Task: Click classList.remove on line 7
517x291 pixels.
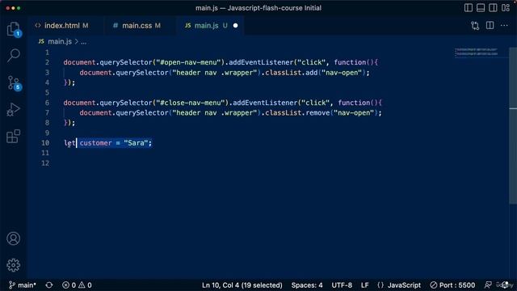Action: click(x=297, y=113)
